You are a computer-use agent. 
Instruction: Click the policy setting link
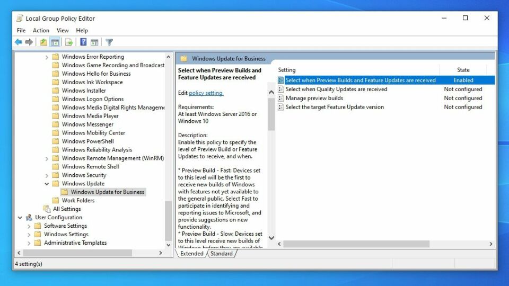[206, 93]
